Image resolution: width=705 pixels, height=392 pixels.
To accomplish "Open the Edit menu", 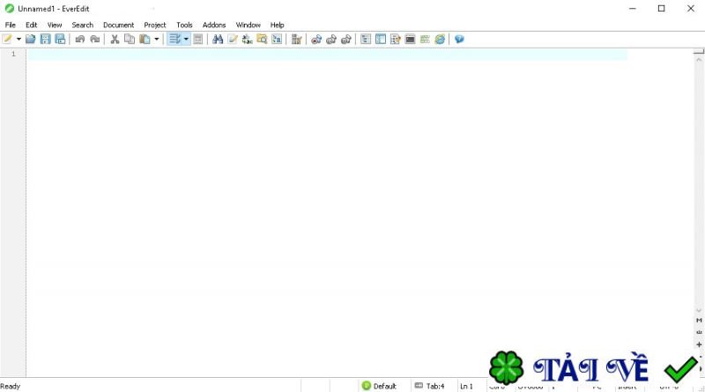I will click(32, 25).
